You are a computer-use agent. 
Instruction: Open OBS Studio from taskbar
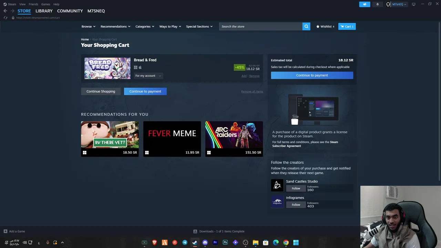point(245,242)
